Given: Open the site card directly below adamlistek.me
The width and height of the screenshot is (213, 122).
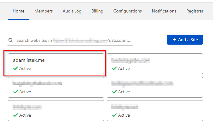Looking at the screenshot, I should (56, 87).
